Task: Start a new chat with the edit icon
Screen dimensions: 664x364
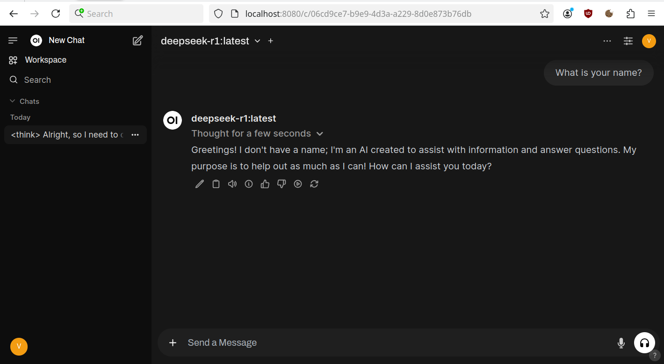Action: 137,40
